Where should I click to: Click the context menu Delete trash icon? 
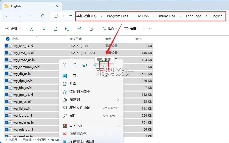tap(105, 65)
